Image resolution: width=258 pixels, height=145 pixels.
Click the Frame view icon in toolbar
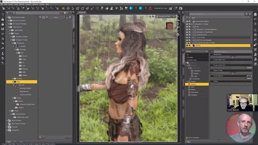(68, 8)
